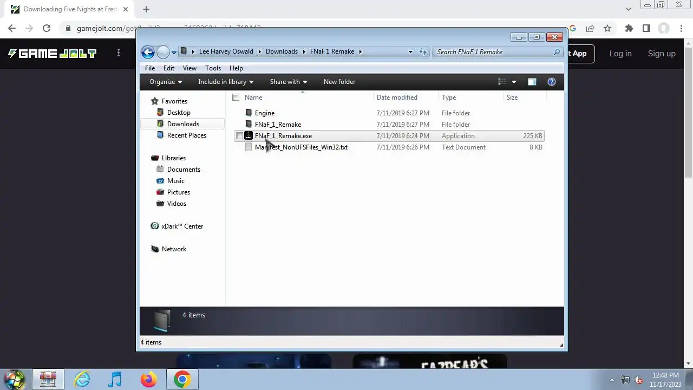Open Videos library in the sidebar
The width and height of the screenshot is (693, 390).
[x=176, y=204]
